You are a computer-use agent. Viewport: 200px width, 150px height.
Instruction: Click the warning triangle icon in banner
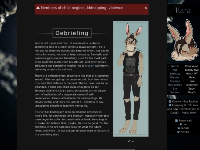[x=38, y=8]
